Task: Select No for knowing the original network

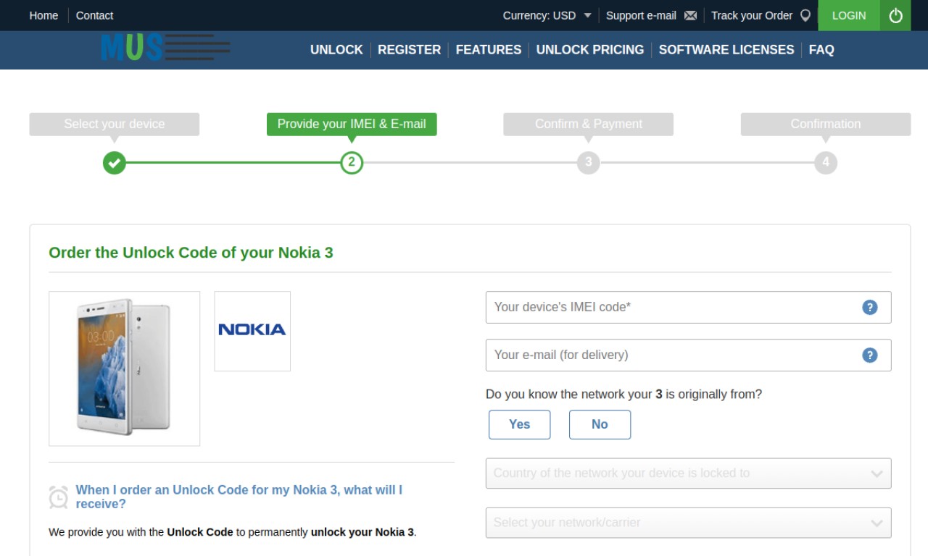Action: [x=600, y=424]
